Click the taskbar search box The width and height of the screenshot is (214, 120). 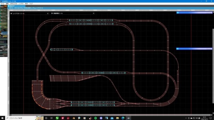tap(20, 118)
